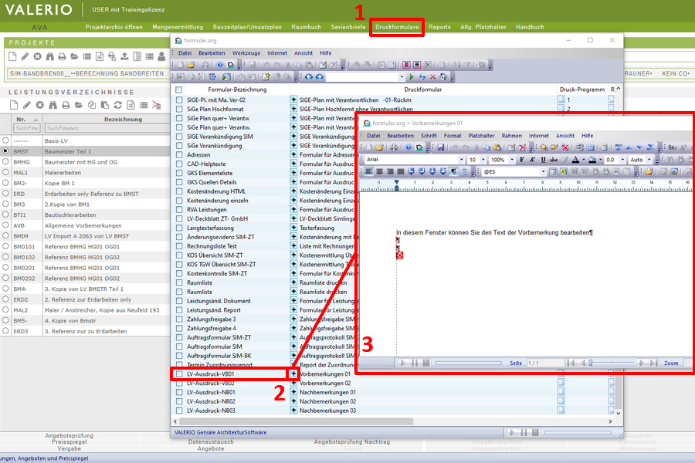
Task: Click Projektarchiv öffnen in the top bar
Action: 114,27
